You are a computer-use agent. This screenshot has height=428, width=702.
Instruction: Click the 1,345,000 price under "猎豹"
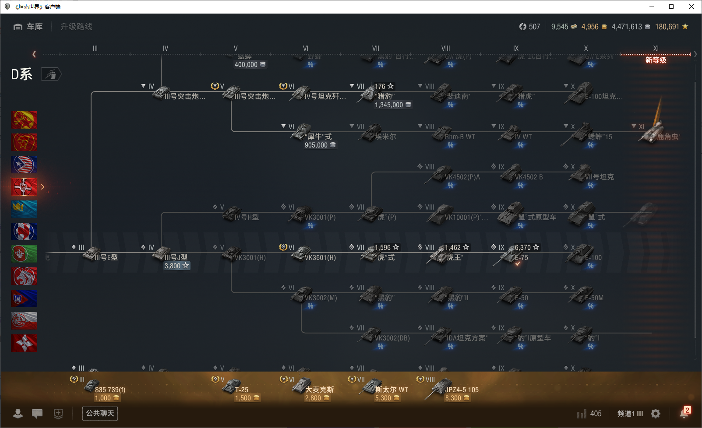point(393,105)
